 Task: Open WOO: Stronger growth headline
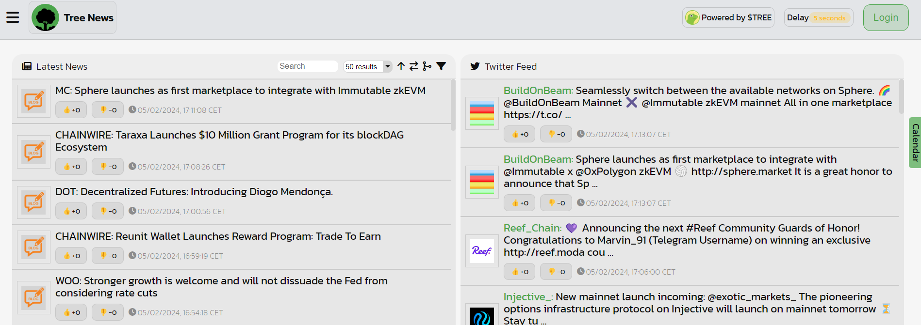(221, 287)
